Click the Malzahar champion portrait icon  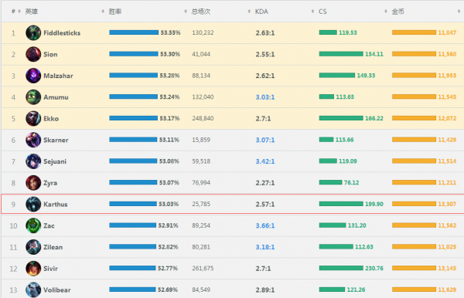(x=33, y=76)
